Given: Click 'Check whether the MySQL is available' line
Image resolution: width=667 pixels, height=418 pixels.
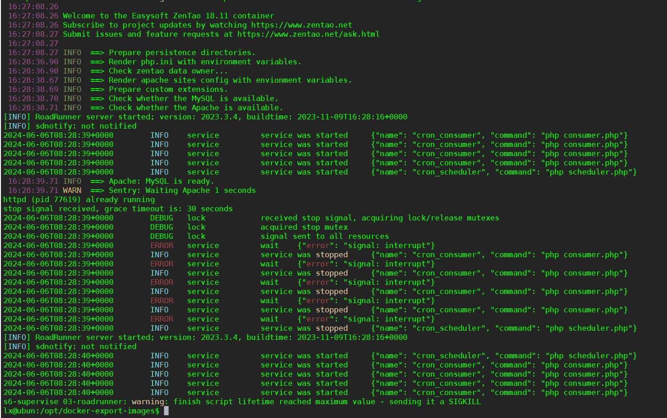Looking at the screenshot, I should 193,99.
